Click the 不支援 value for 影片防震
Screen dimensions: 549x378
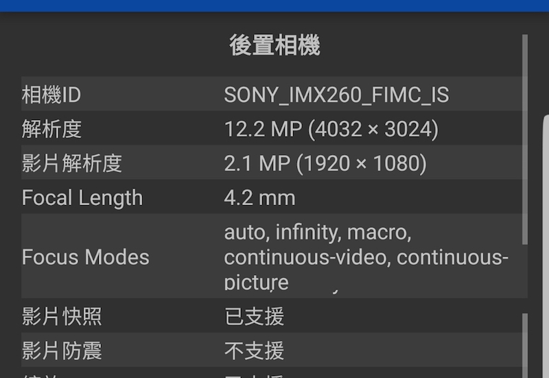click(x=254, y=351)
